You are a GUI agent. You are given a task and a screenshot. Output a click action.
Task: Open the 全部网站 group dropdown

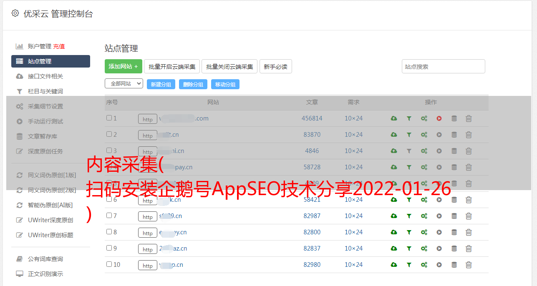coord(124,84)
